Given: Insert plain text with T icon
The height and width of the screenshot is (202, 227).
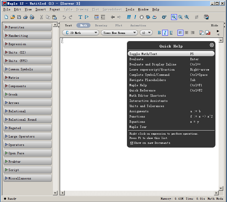Looking at the screenshot, I should 80,17.
